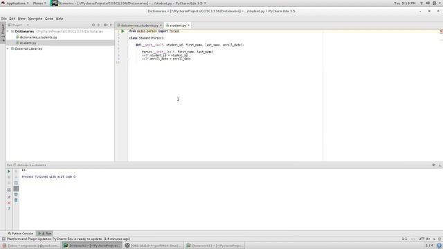Toggle the Project side tool window tab
Viewport: 443px width, 249px height.
point(3,33)
